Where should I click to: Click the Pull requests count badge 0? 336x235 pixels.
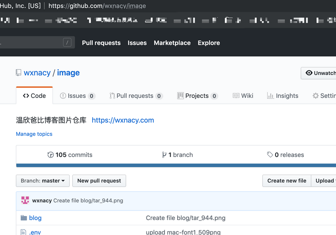[x=159, y=96]
